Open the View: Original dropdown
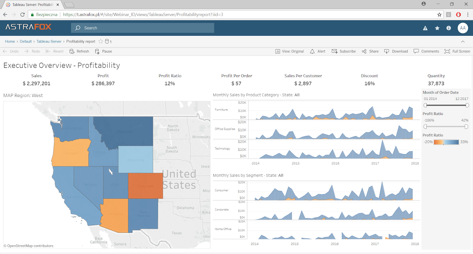Screen dimensions: 473x254 [x=289, y=51]
